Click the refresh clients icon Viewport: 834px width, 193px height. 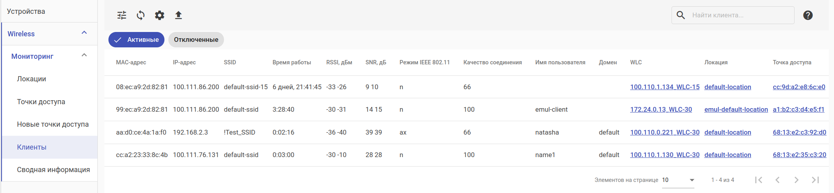coord(140,15)
